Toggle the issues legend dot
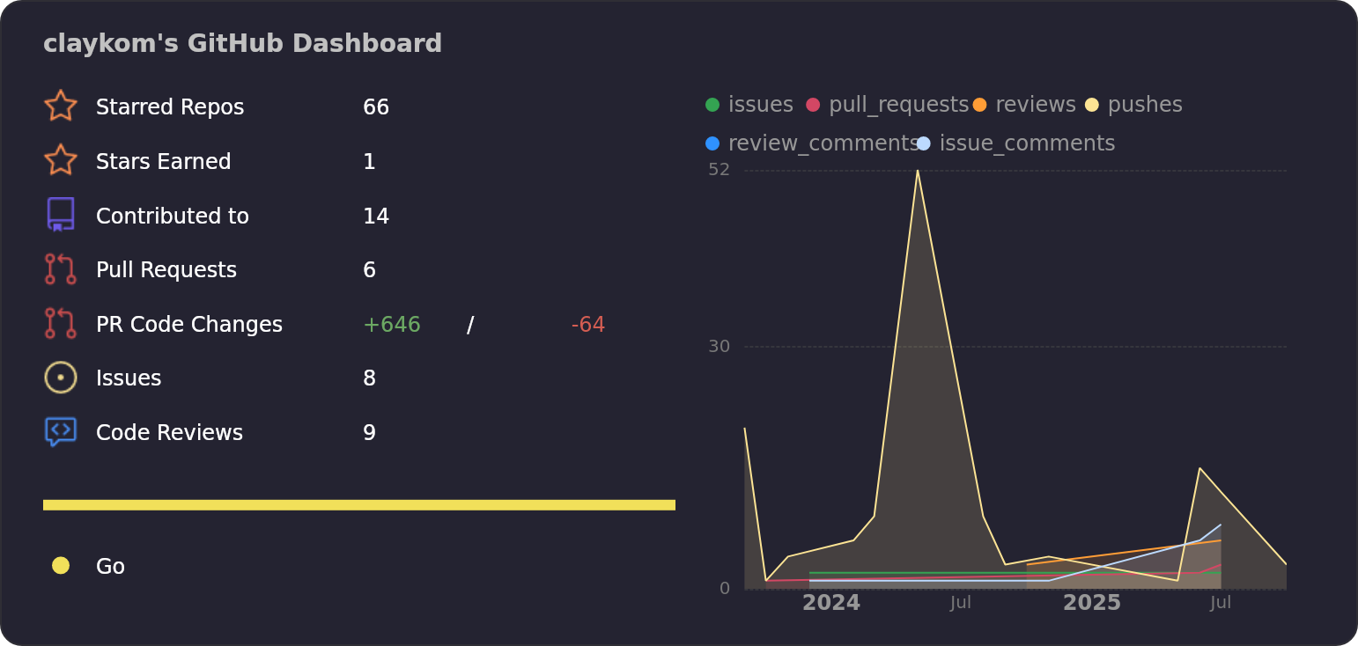 click(x=712, y=105)
